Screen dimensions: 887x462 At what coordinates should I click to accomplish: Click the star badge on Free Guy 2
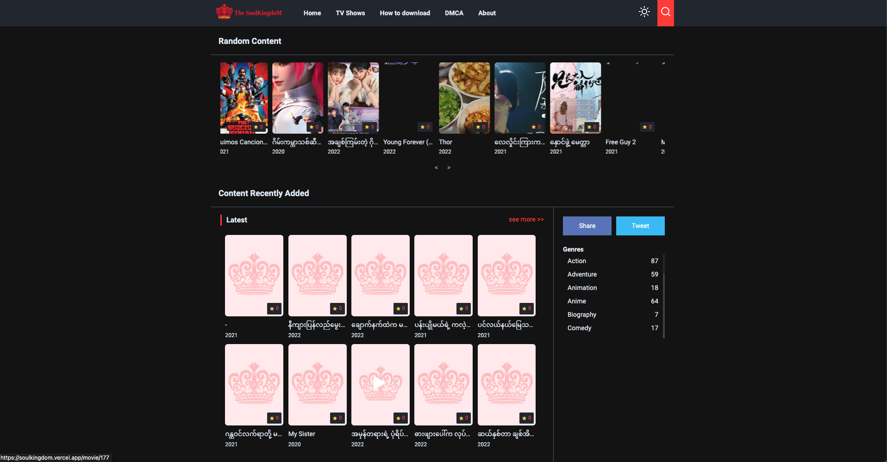pyautogui.click(x=647, y=127)
